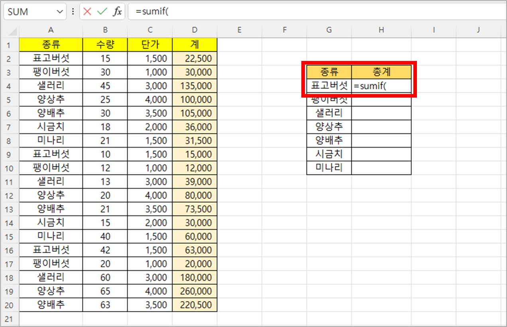
Task: Click 미나리 in the summary table
Action: pyautogui.click(x=329, y=168)
